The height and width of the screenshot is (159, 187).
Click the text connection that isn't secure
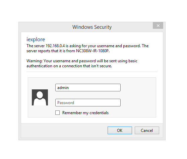[x=87, y=66]
